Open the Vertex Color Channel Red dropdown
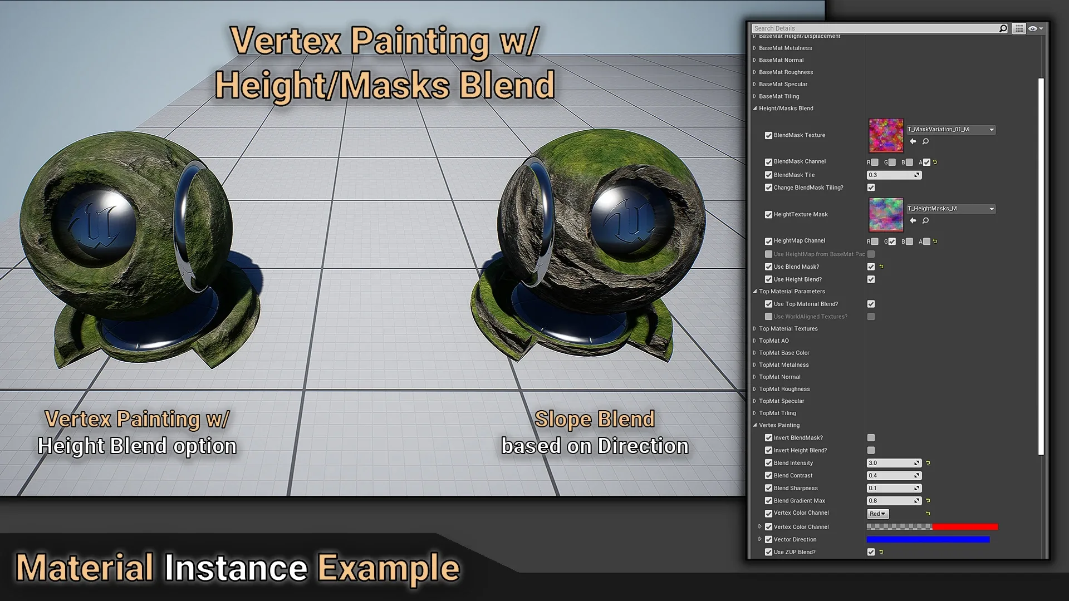Viewport: 1069px width, 601px height. pyautogui.click(x=877, y=514)
